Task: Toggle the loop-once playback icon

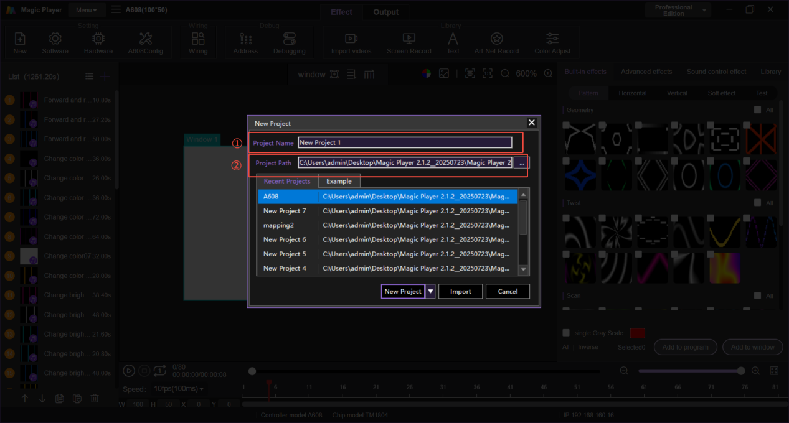Action: click(x=160, y=371)
